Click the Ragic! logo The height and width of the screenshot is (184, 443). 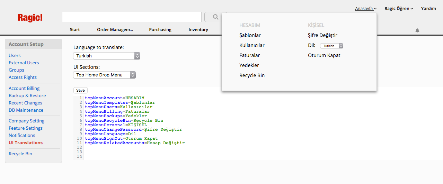click(x=30, y=18)
